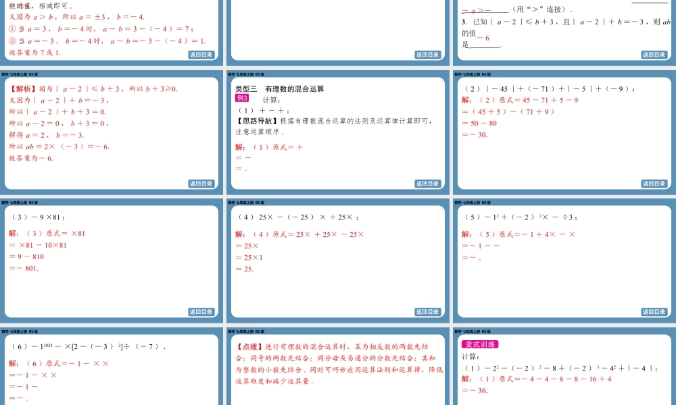Click 返回目录 on the (5) −1² problem slide

pos(654,312)
